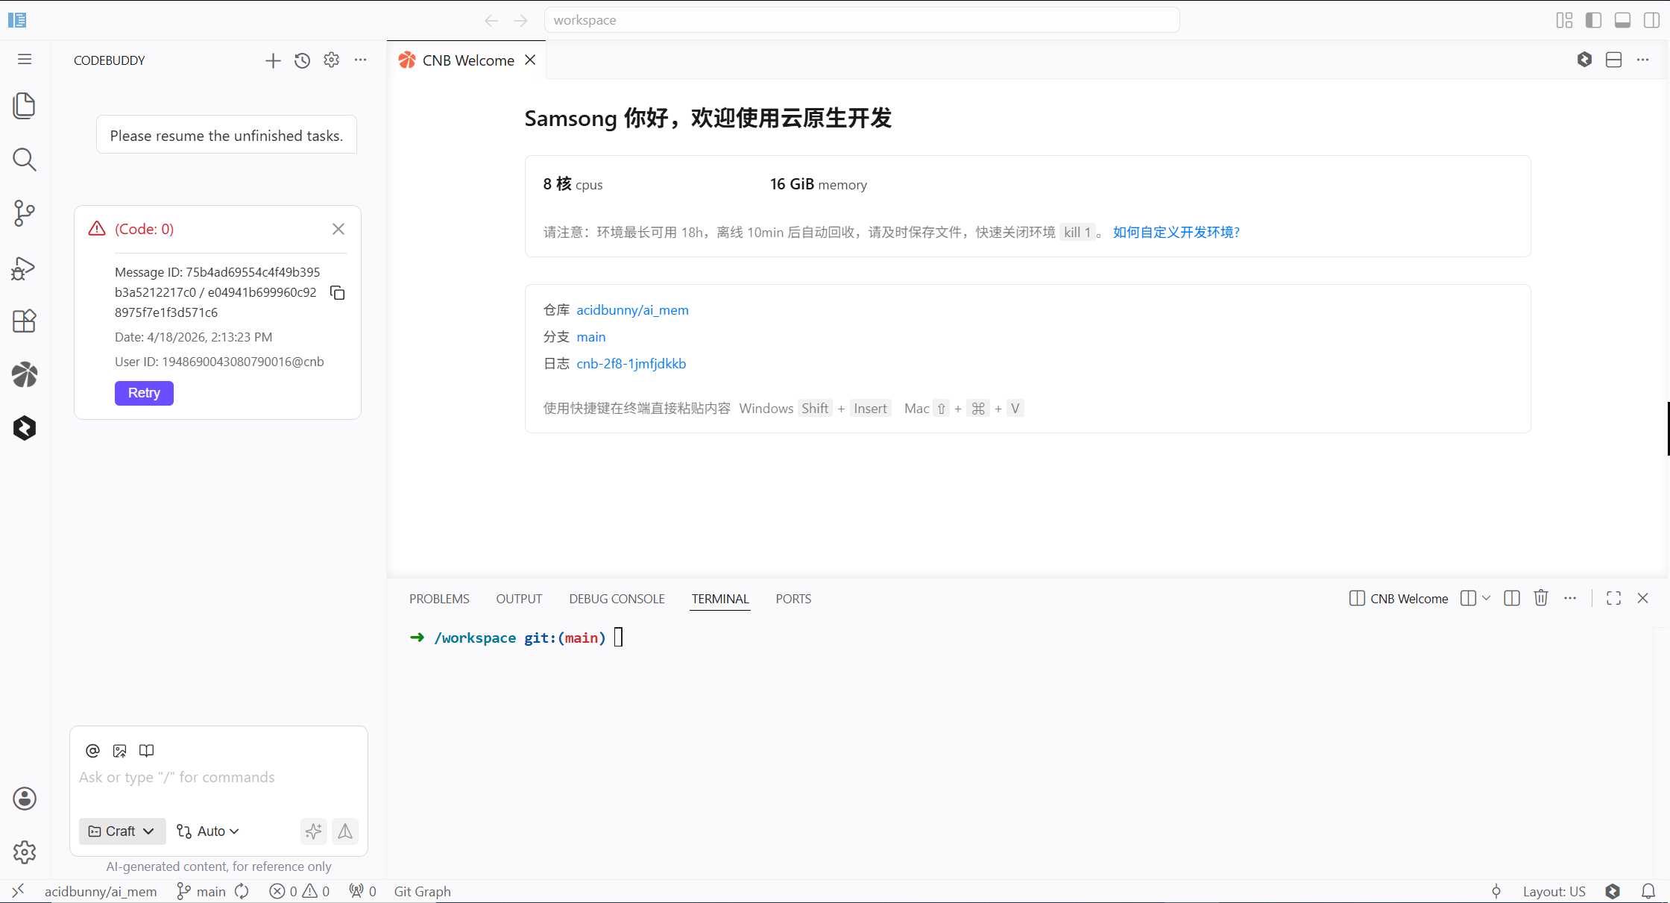Start a new CodeBuddy chat
The width and height of the screenshot is (1670, 903).
[272, 60]
